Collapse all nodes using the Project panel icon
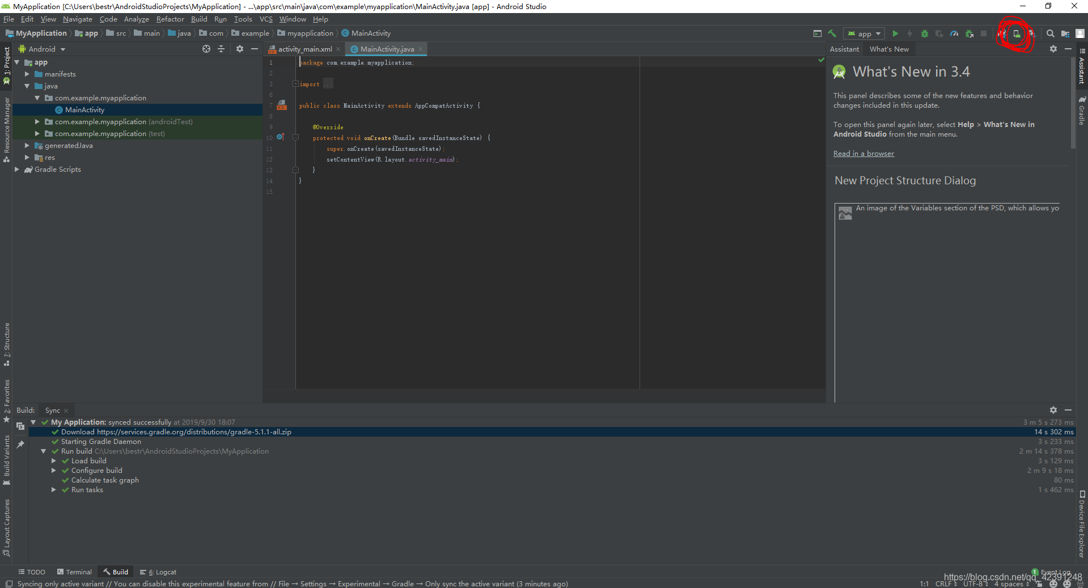This screenshot has height=588, width=1088. coord(221,49)
